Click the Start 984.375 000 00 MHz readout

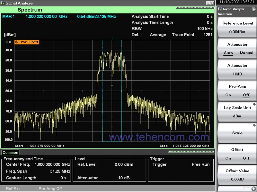[x=40, y=146]
